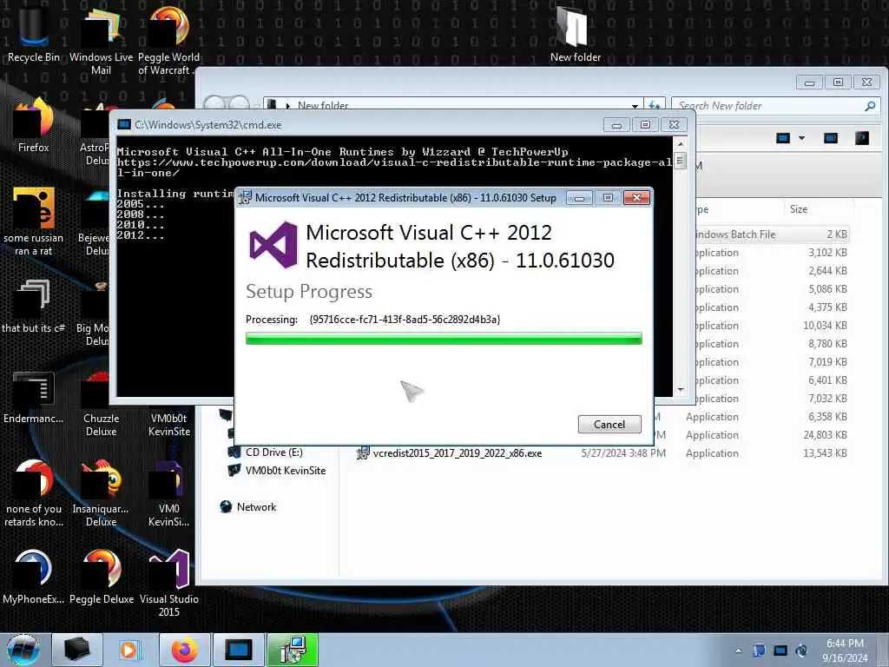Image resolution: width=889 pixels, height=667 pixels.
Task: Select Network in the navigation pane
Action: (x=248, y=507)
